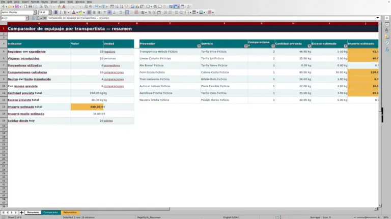Click the Cut scissors icon
The width and height of the screenshot is (391, 219).
click(x=41, y=7)
